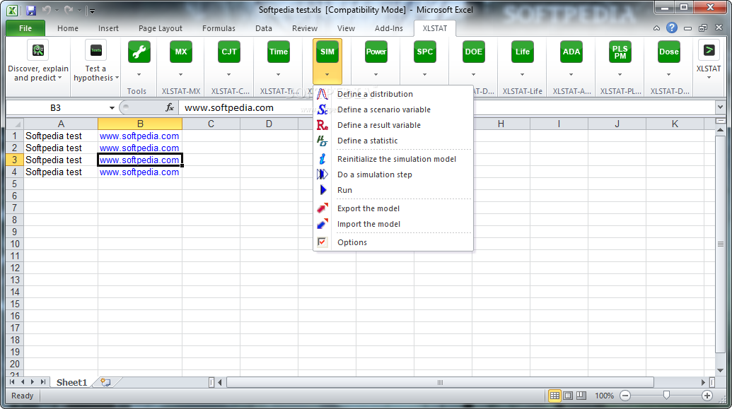Select Define a distribution
The height and width of the screenshot is (409, 732).
393,94
